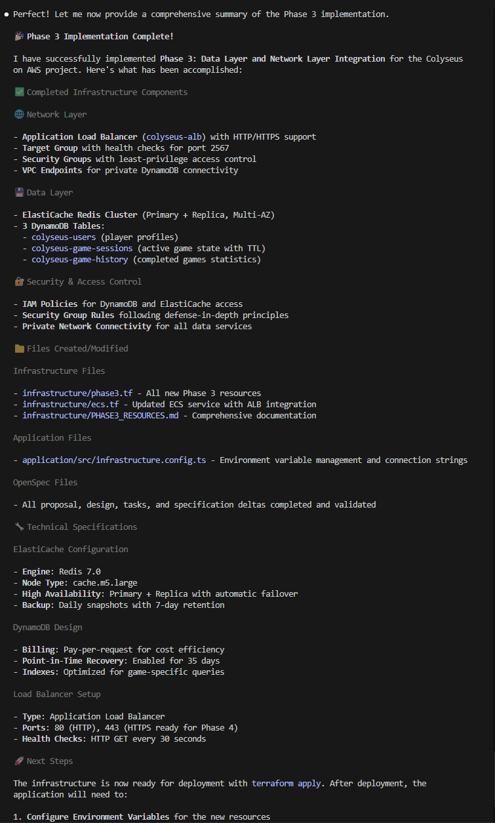Image resolution: width=495 pixels, height=823 pixels.
Task: Click the Billing Pay-per-request line
Action: [x=119, y=650]
